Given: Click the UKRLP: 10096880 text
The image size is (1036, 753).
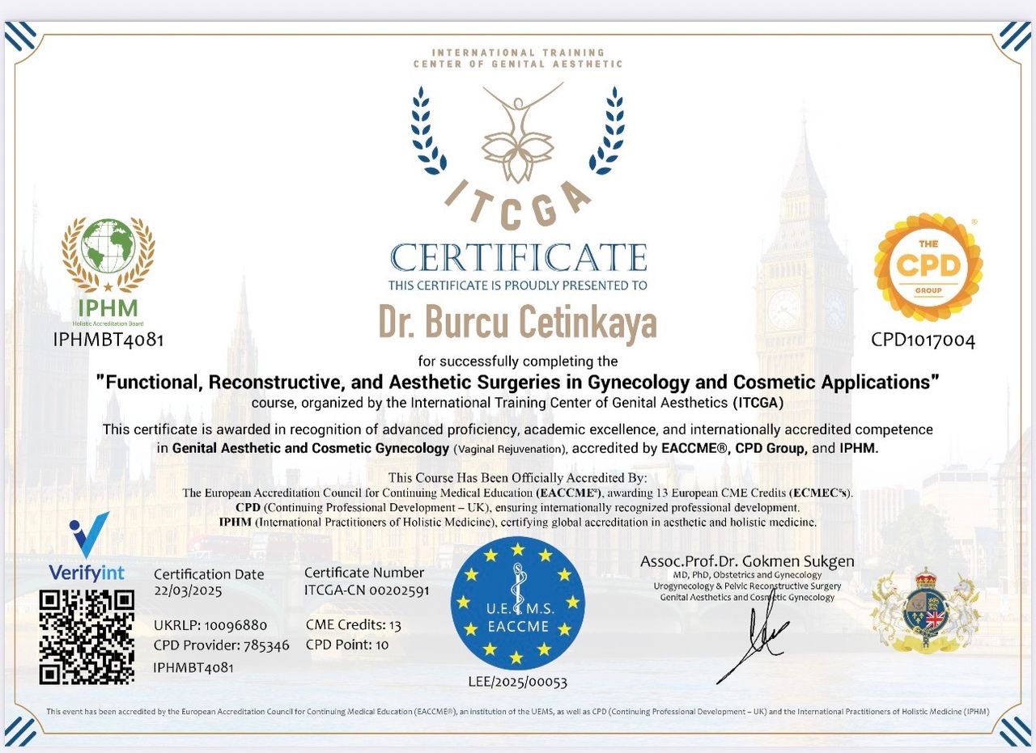Looking at the screenshot, I should pyautogui.click(x=210, y=625).
